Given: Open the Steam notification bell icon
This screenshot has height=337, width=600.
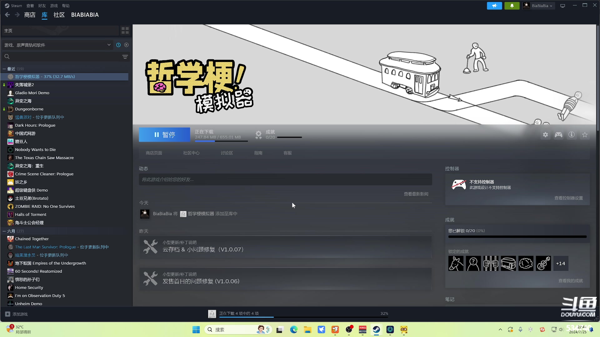Looking at the screenshot, I should pos(512,5).
